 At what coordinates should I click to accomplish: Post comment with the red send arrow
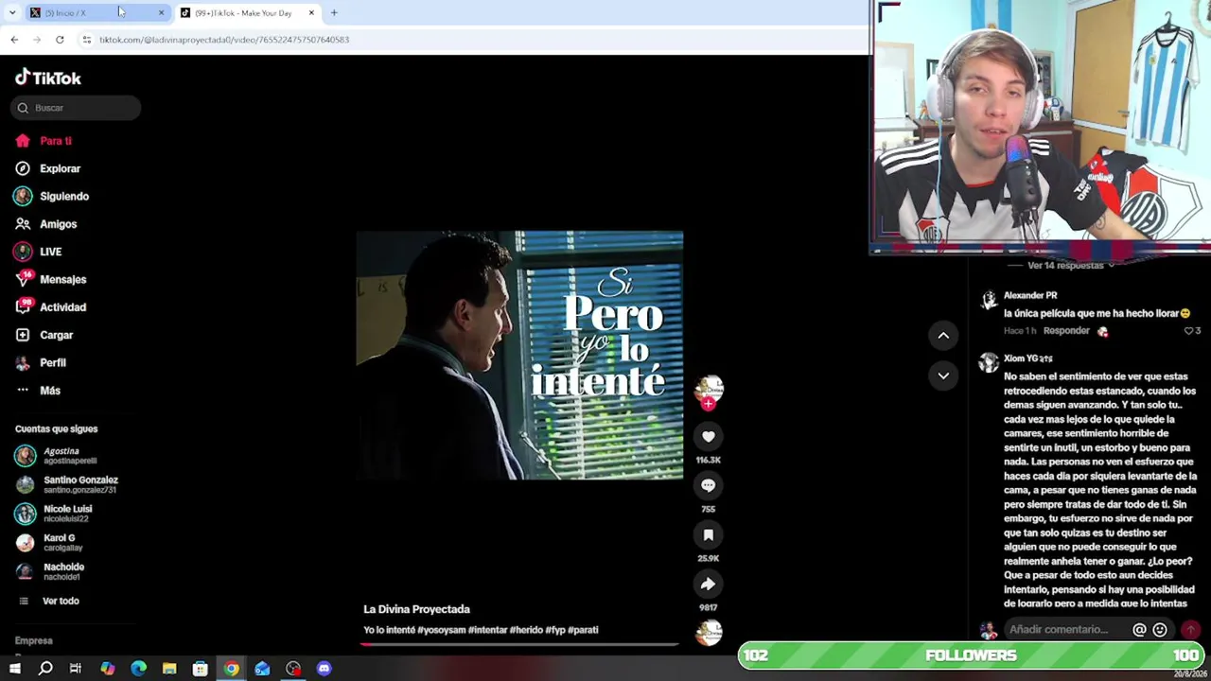(1190, 630)
